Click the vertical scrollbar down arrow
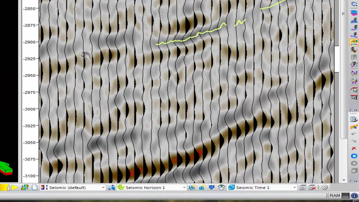The image size is (359, 202). (x=344, y=180)
